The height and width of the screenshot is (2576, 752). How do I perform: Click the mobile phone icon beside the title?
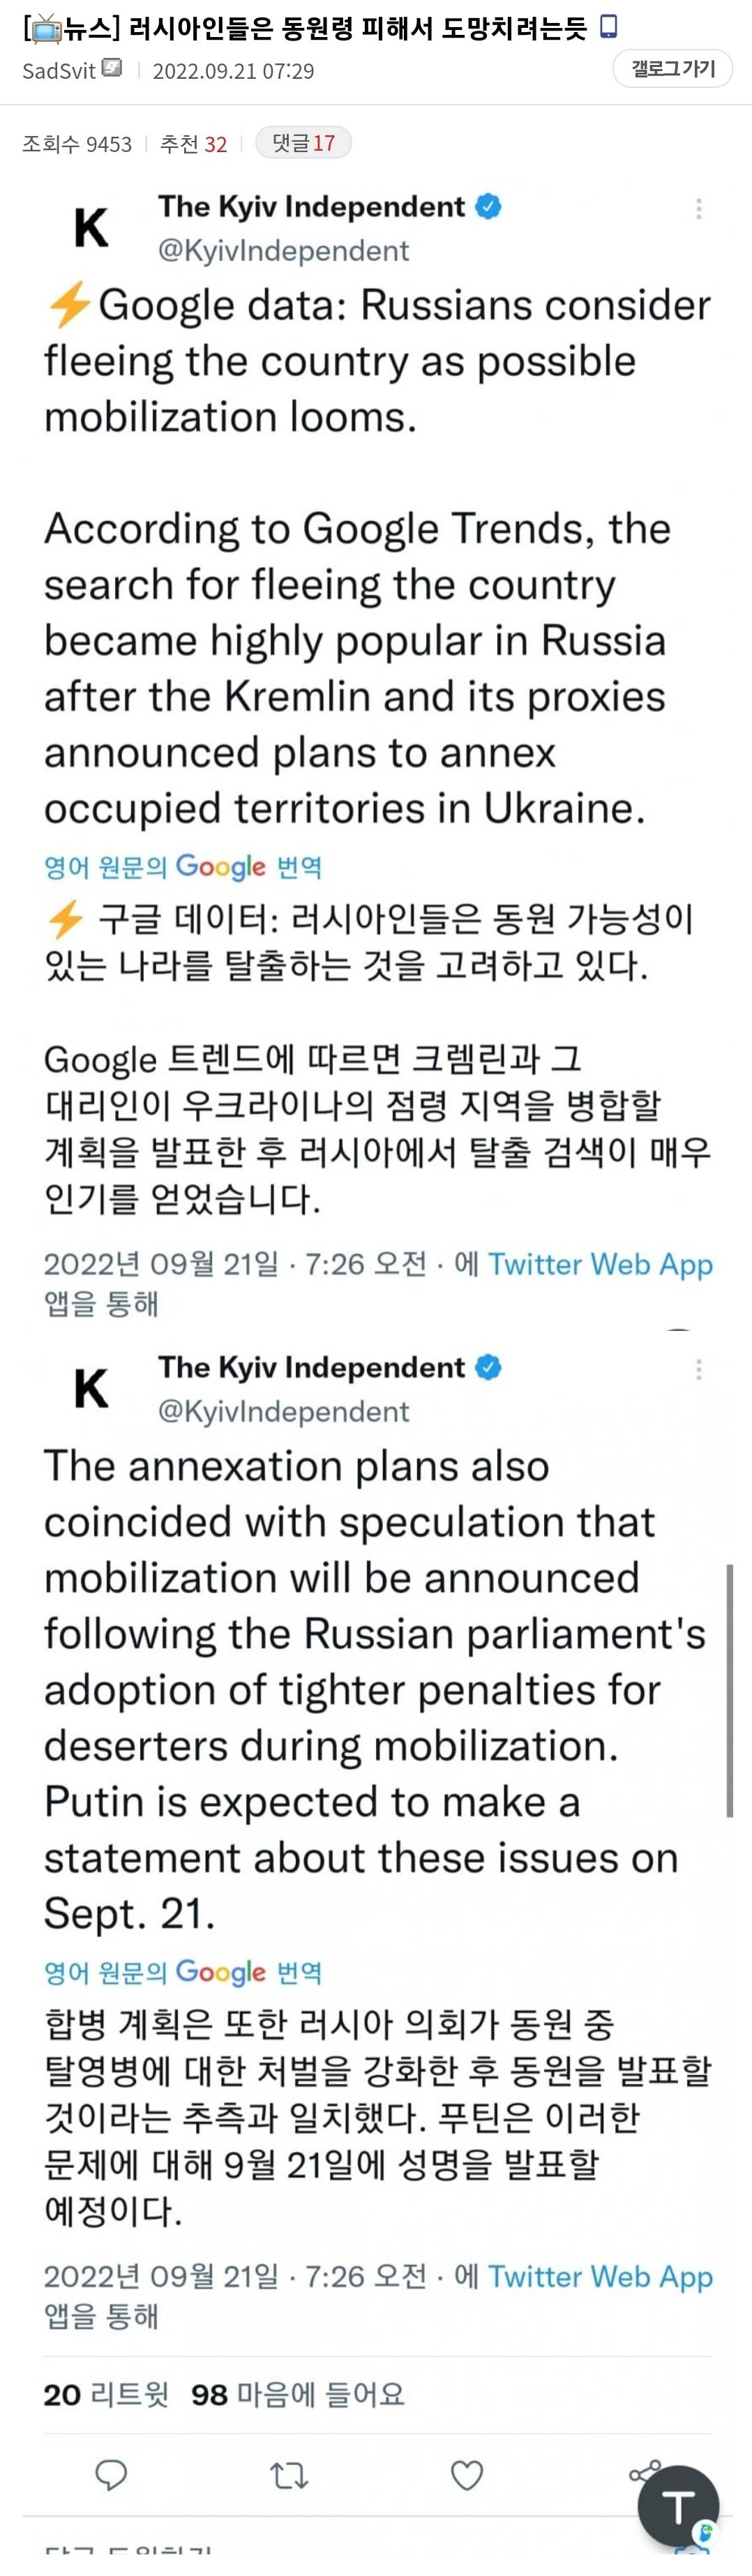click(x=608, y=27)
